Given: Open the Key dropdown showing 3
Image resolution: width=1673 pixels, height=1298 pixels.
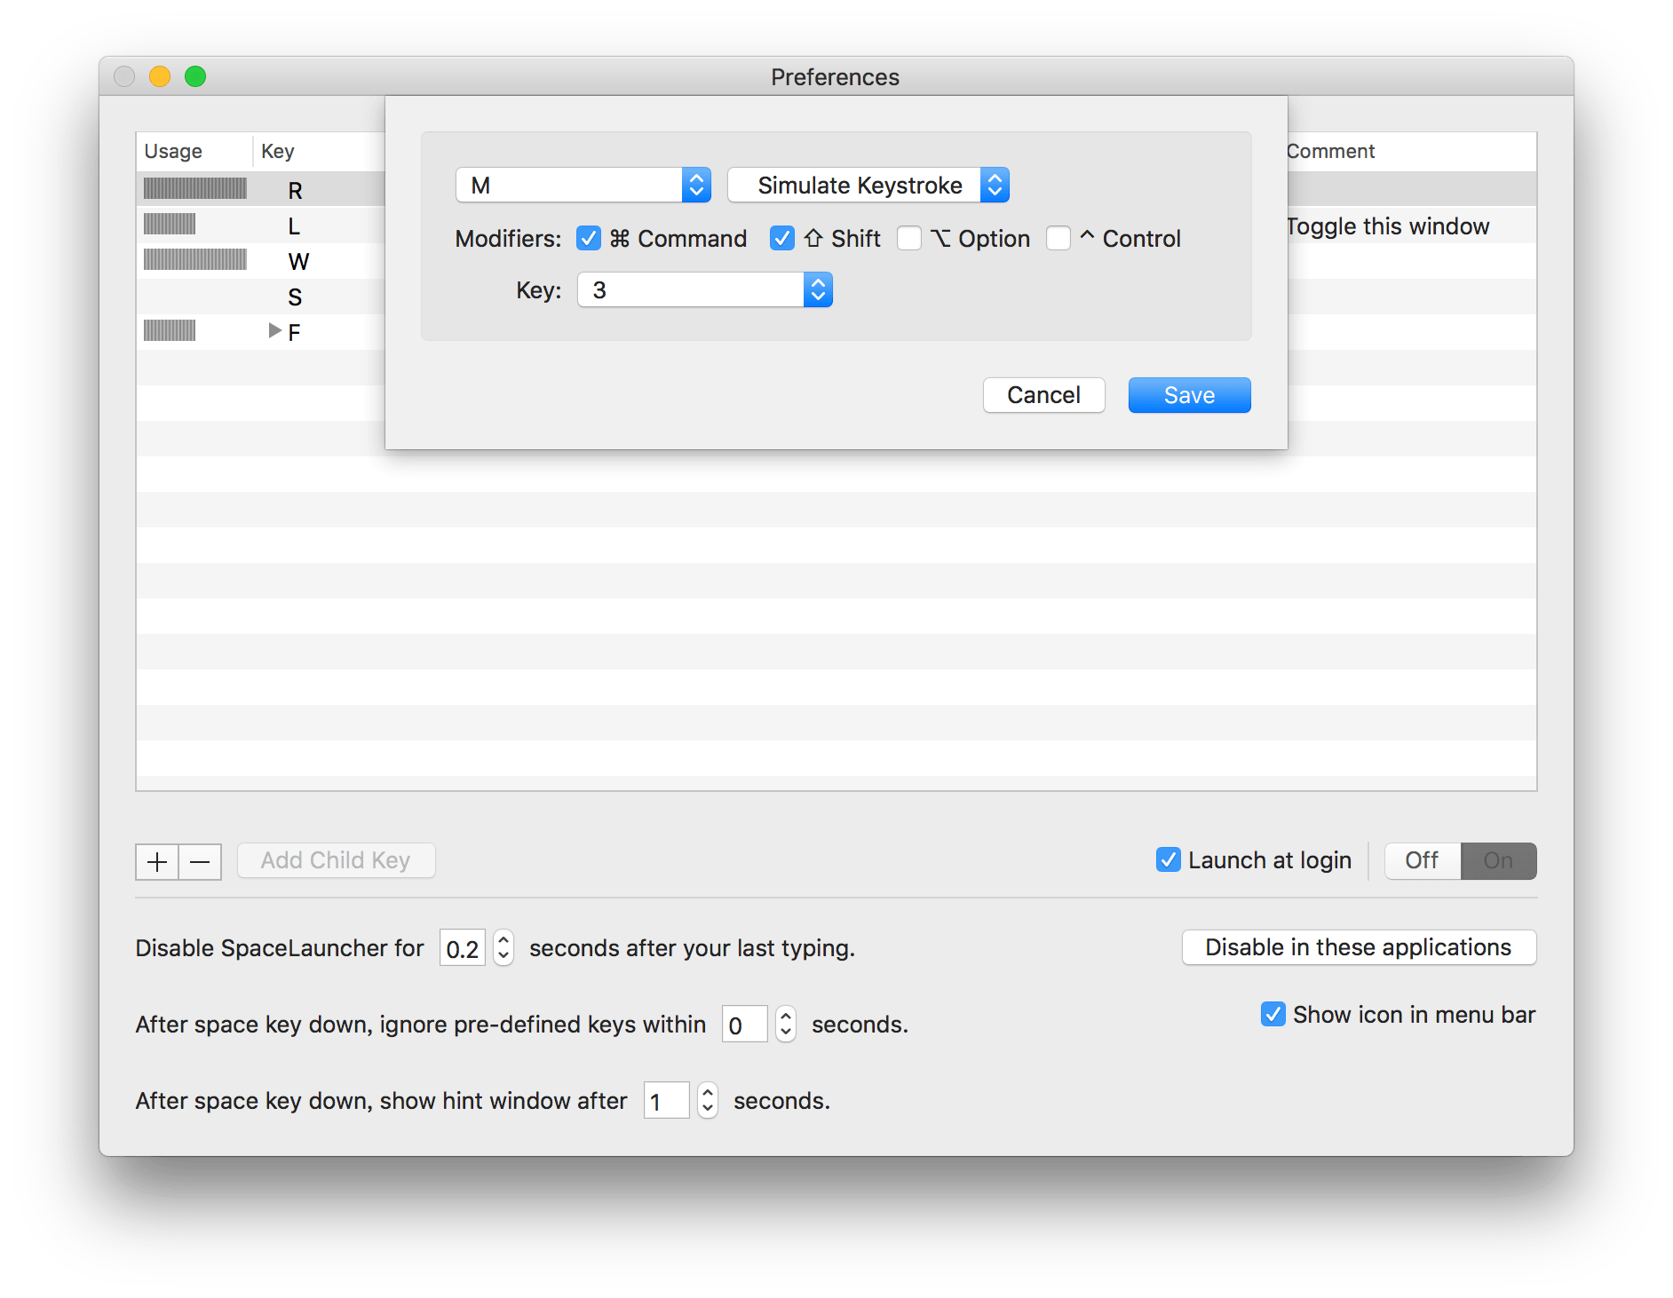Looking at the screenshot, I should coord(704,290).
